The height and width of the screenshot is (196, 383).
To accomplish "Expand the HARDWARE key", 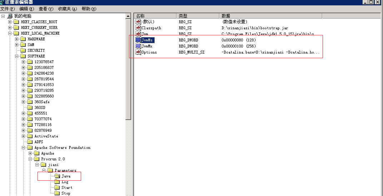I will point(16,39).
